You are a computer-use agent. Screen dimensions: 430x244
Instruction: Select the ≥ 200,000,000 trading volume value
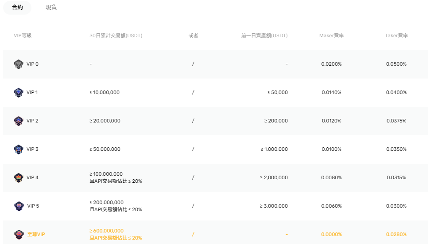pyautogui.click(x=106, y=202)
